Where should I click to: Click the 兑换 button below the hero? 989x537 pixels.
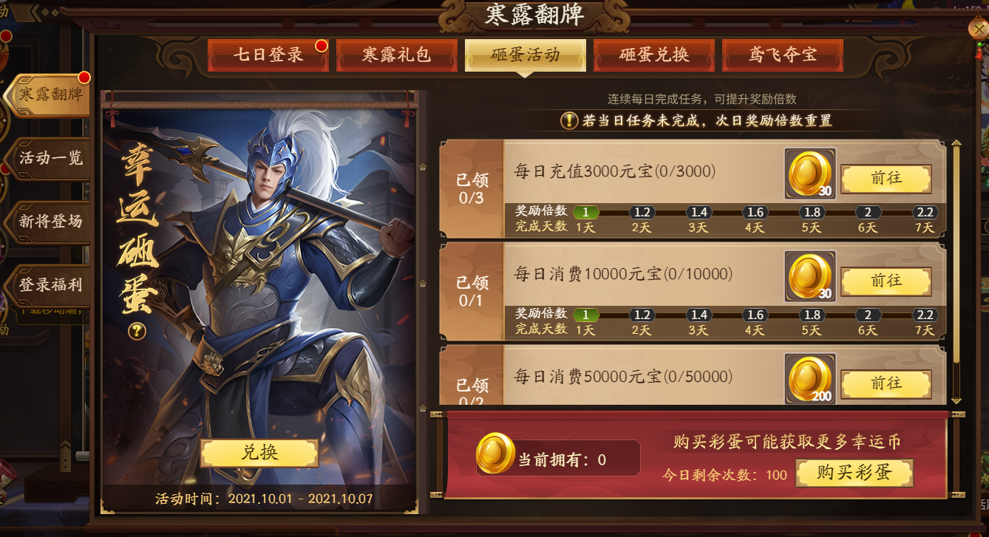click(x=259, y=454)
